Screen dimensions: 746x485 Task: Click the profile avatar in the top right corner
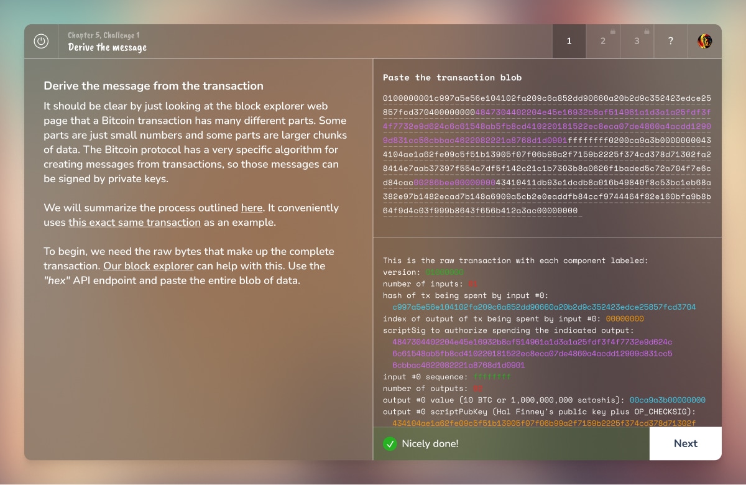pyautogui.click(x=704, y=40)
